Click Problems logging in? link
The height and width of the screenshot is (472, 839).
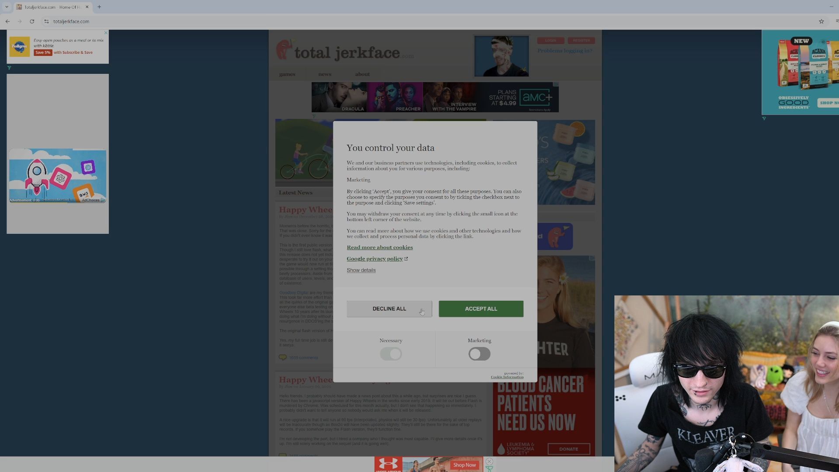coord(565,51)
